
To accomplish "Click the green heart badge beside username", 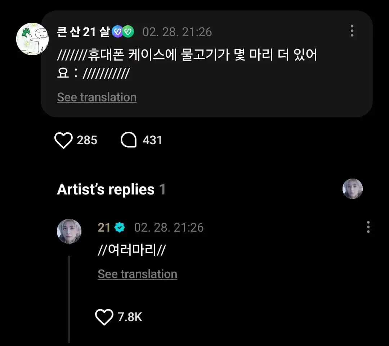I will coord(128,32).
